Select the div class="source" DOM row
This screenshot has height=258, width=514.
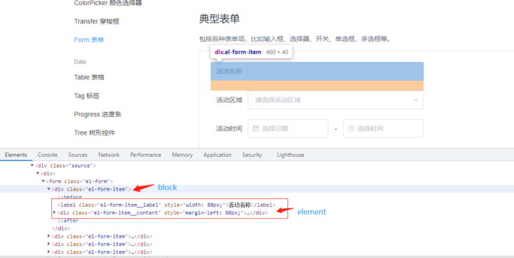click(65, 165)
